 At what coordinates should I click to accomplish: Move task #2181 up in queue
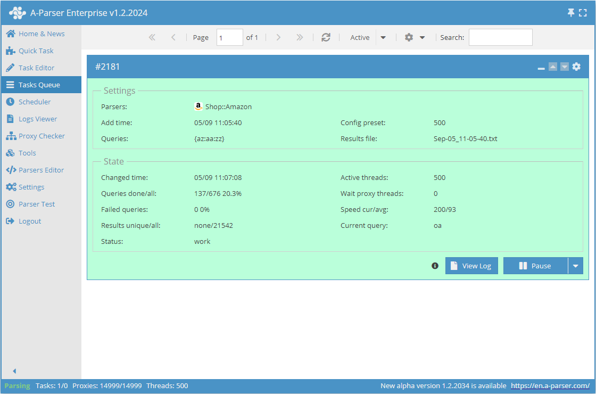tap(553, 67)
